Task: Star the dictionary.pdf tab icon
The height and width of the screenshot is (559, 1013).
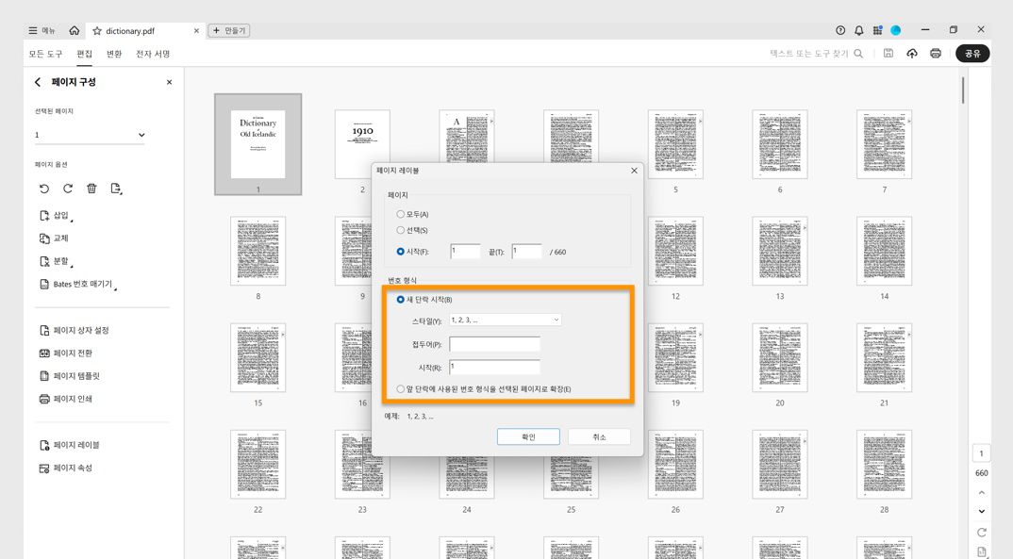Action: click(97, 30)
